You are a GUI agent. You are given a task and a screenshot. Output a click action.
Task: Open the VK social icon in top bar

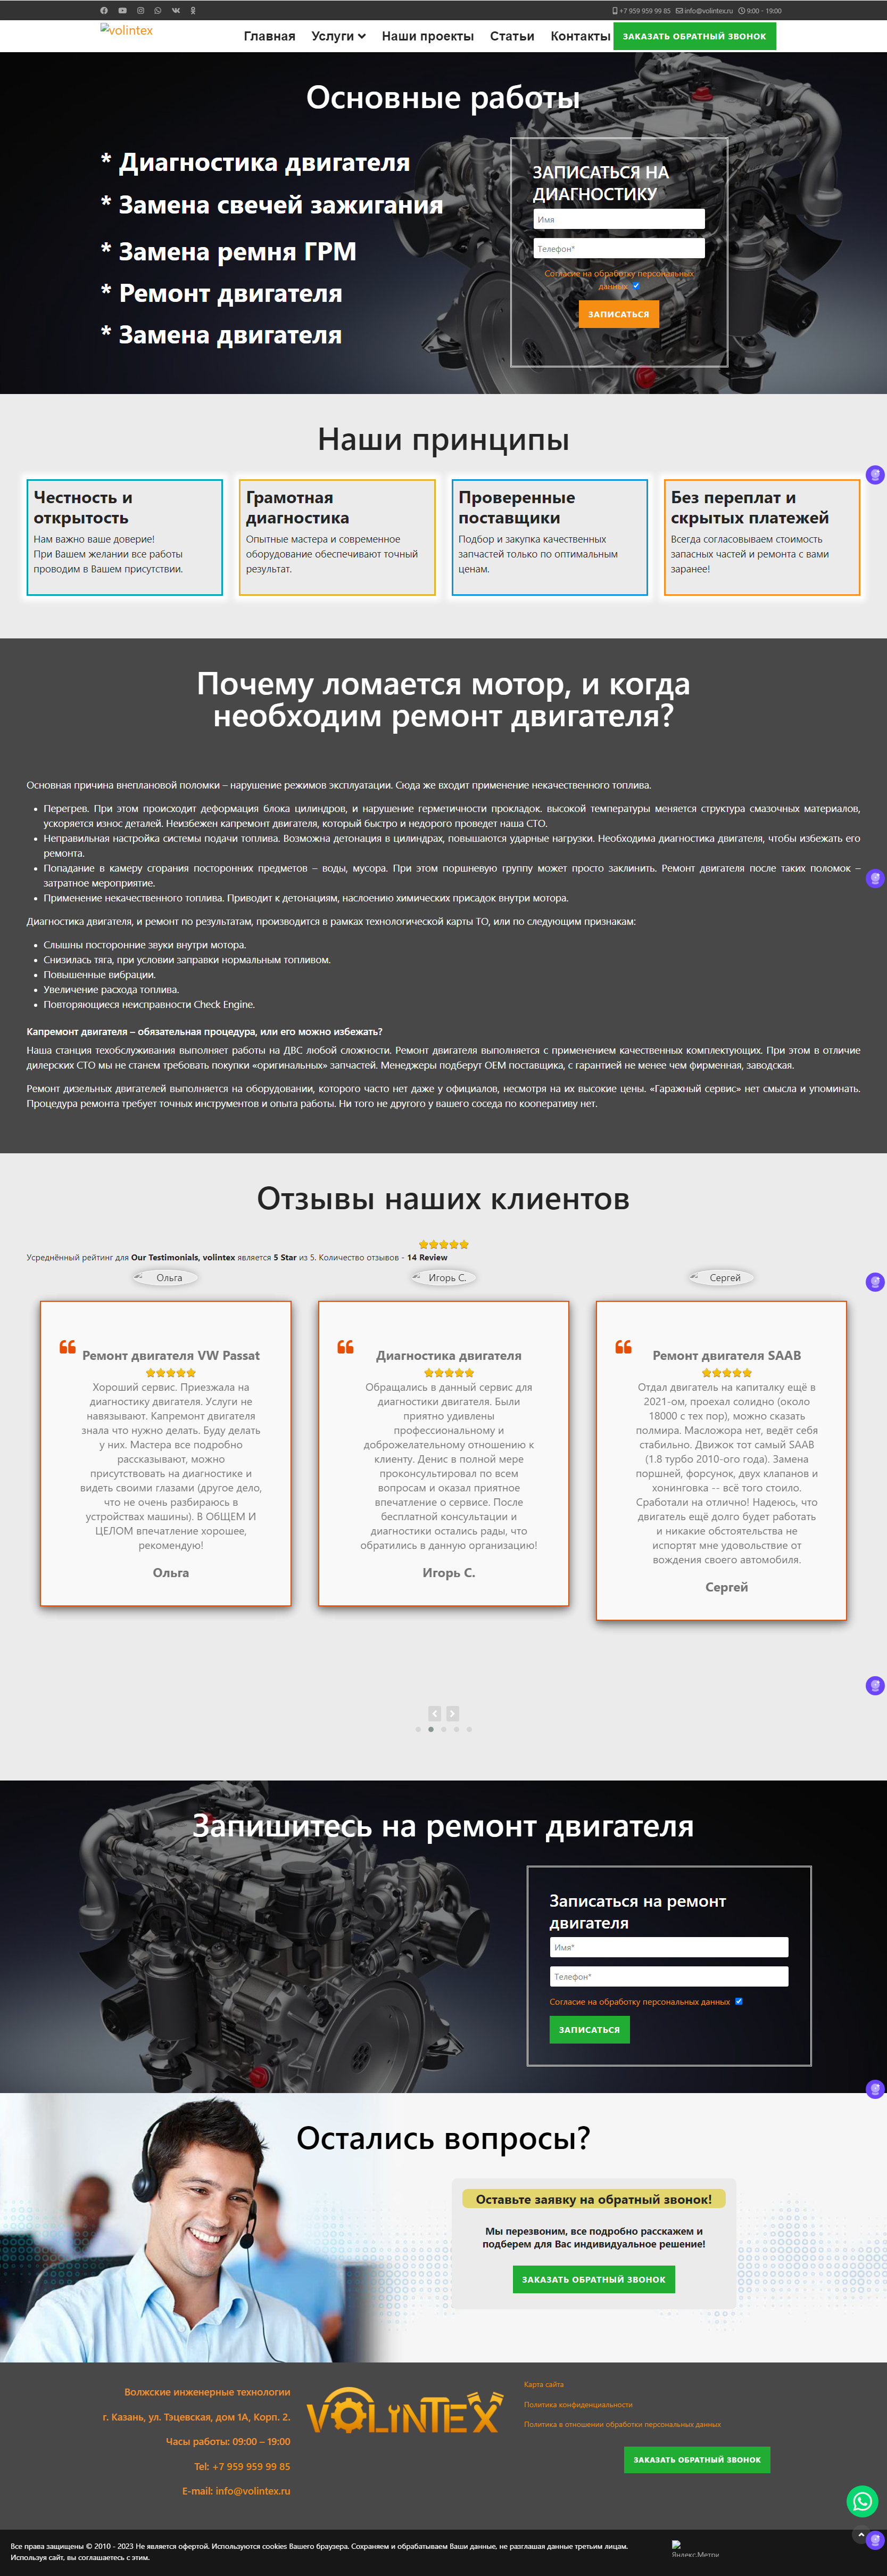pos(176,11)
